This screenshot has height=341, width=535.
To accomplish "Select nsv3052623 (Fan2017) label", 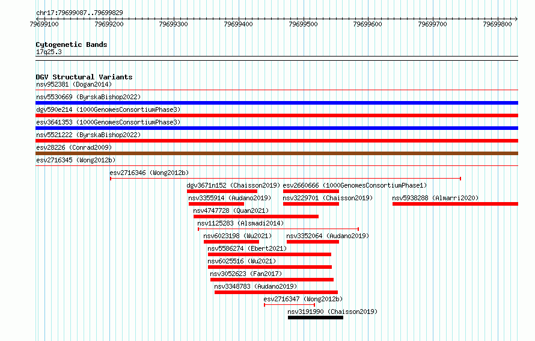I will [246, 274].
